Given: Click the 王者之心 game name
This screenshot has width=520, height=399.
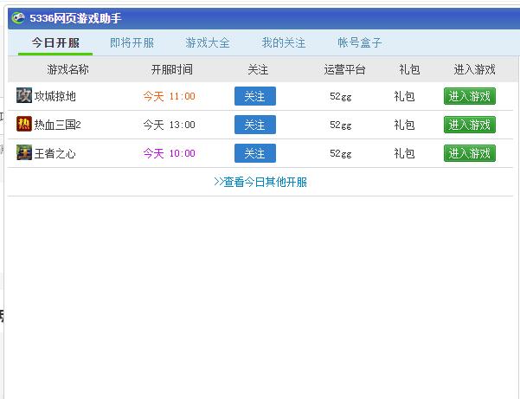Looking at the screenshot, I should (55, 153).
